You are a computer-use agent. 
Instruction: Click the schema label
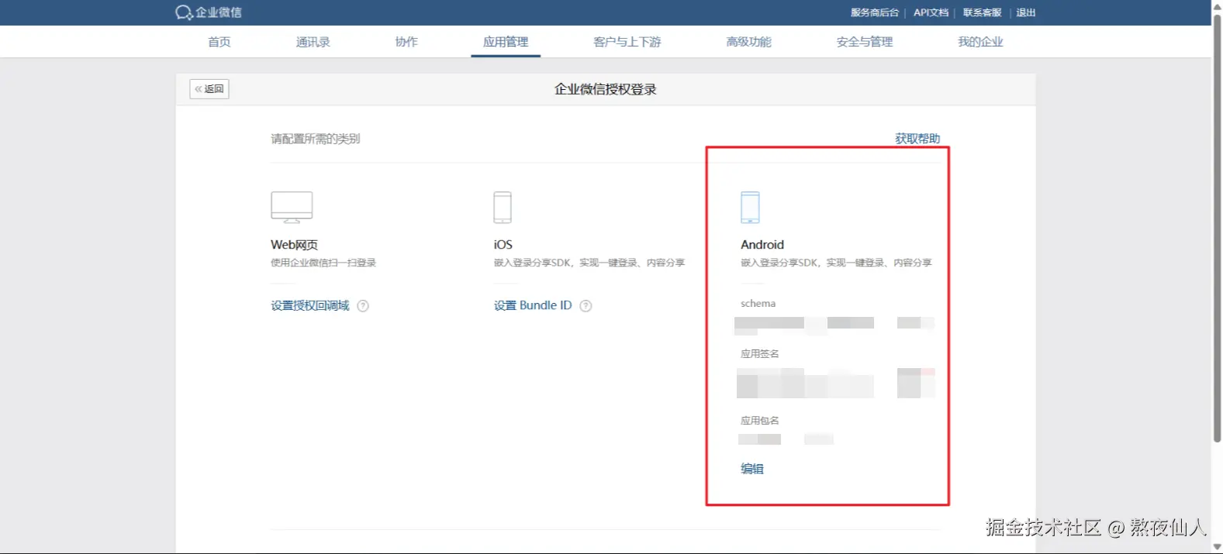coord(758,304)
